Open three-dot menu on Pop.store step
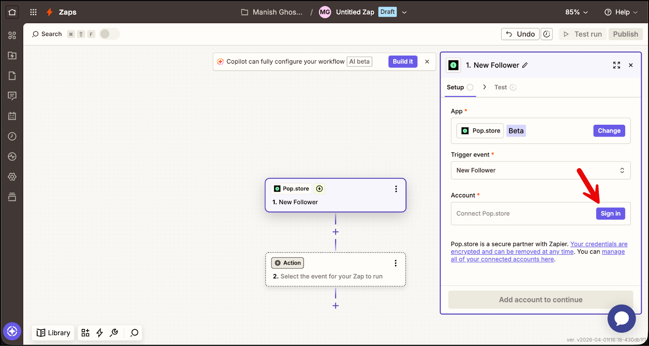649x346 pixels. coord(396,189)
